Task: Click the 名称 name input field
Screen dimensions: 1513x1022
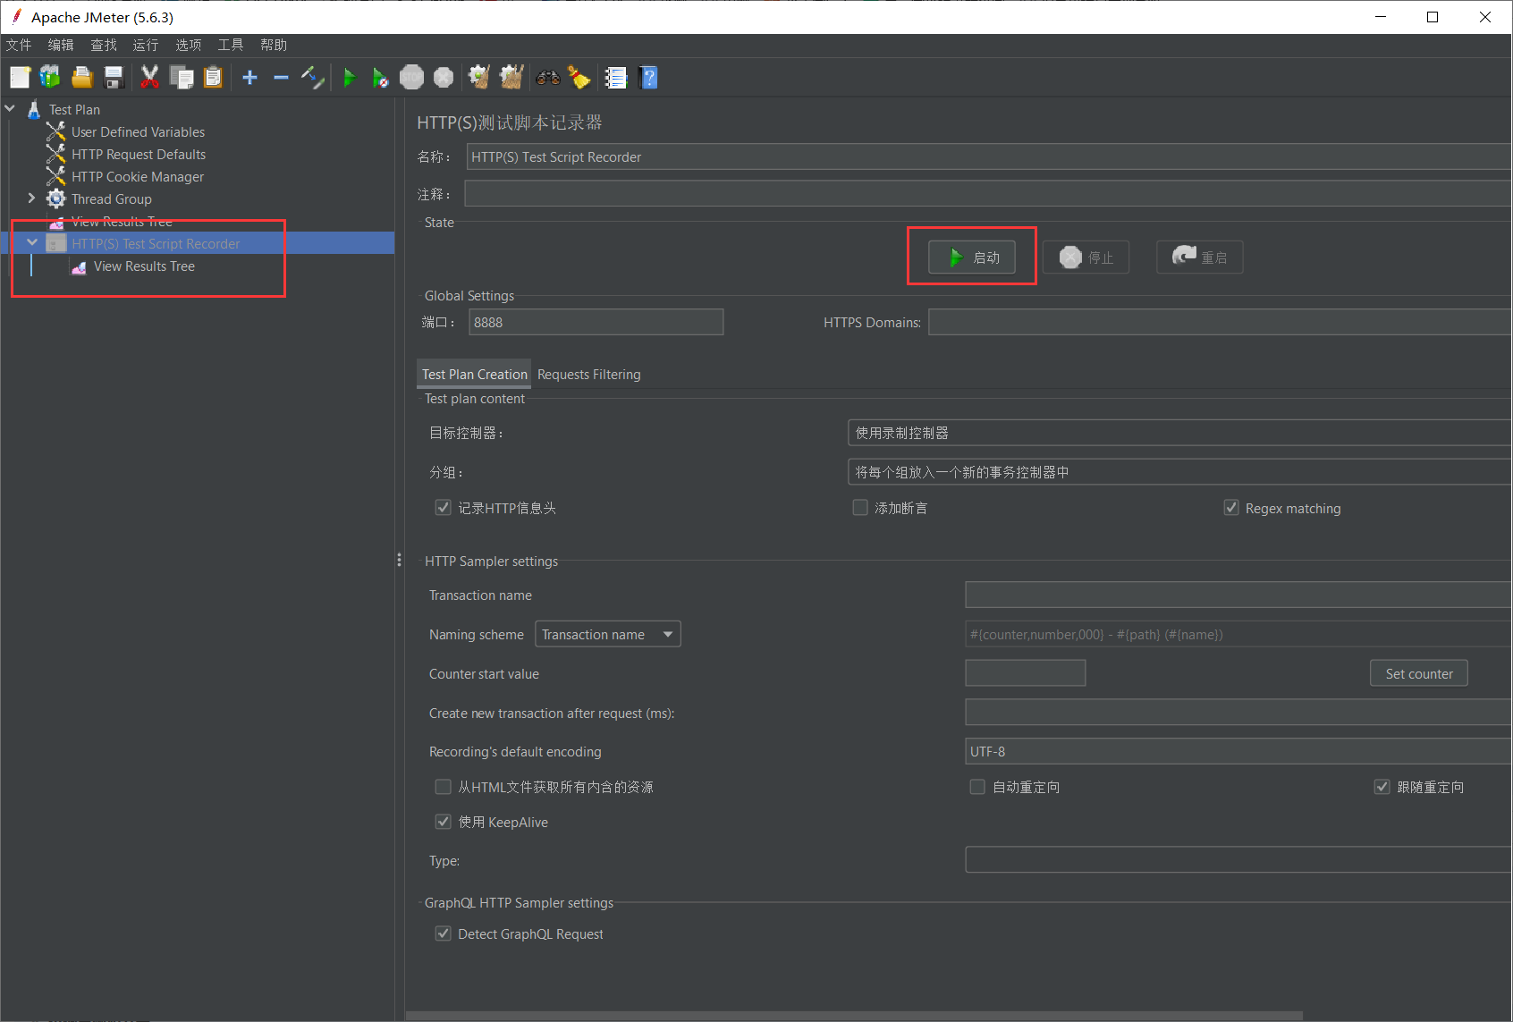Action: (989, 157)
